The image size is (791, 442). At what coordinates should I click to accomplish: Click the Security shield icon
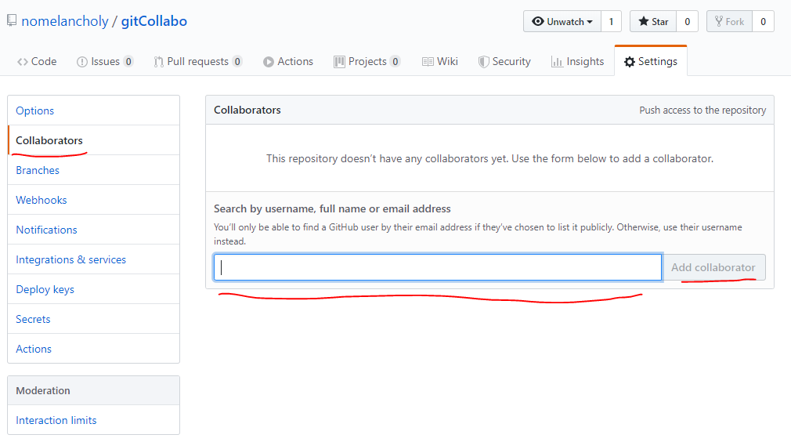click(x=483, y=62)
